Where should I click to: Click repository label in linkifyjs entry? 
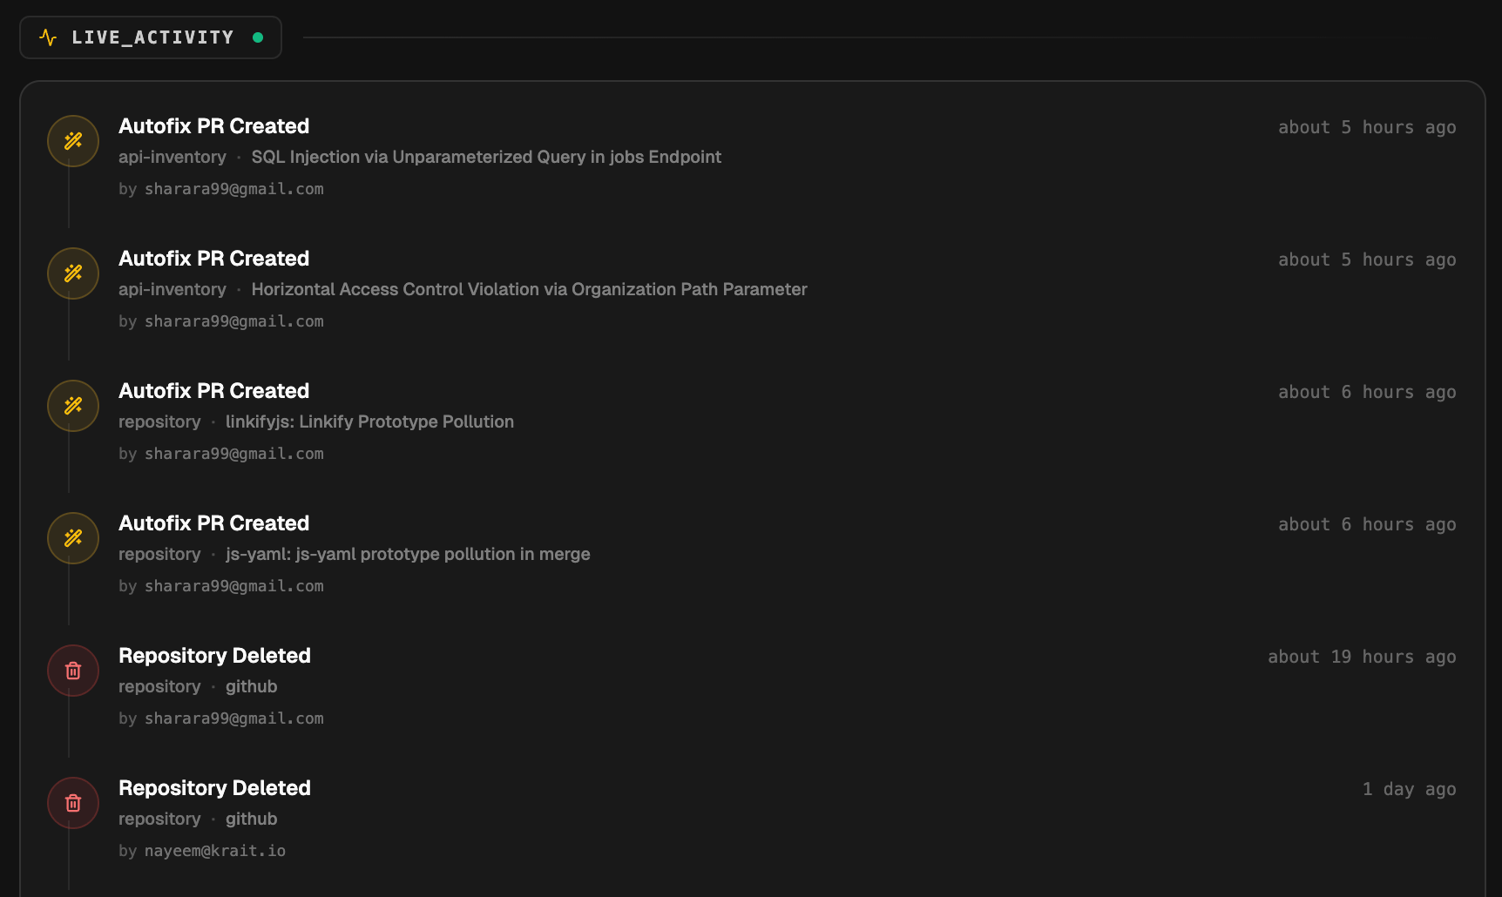pos(159,422)
